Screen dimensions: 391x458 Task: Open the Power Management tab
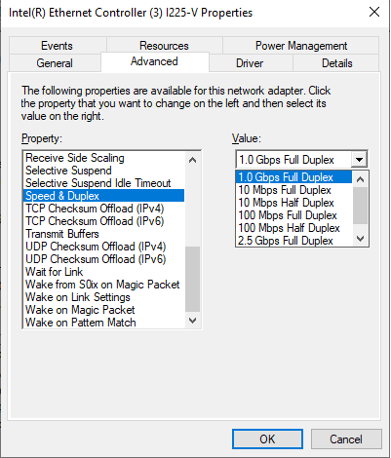[x=301, y=46]
